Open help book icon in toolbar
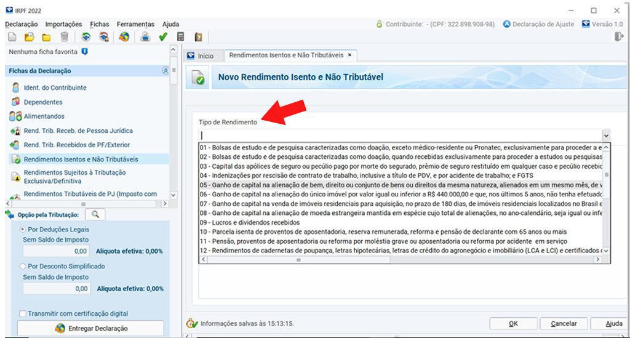The image size is (630, 338). click(198, 37)
